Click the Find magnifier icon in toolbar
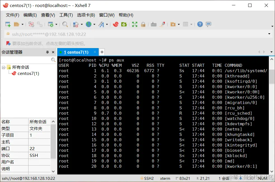This screenshot has width=275, height=182. pos(65,24)
